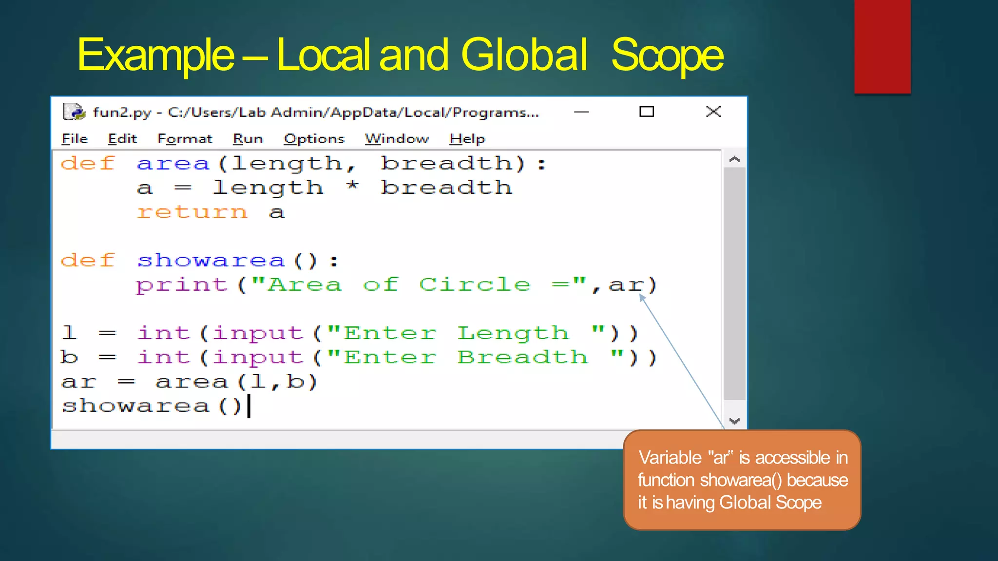Click the fun2.py Python file icon in title bar

point(74,112)
